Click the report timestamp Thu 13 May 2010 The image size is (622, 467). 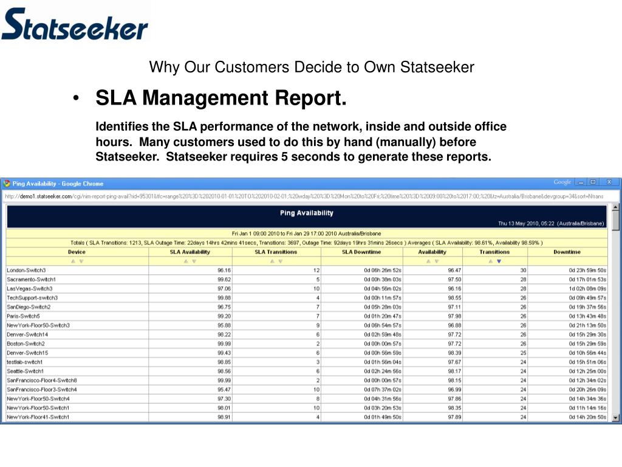tap(551, 224)
